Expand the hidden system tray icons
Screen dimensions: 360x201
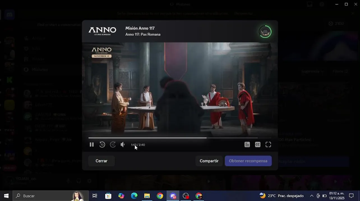[x=311, y=196]
